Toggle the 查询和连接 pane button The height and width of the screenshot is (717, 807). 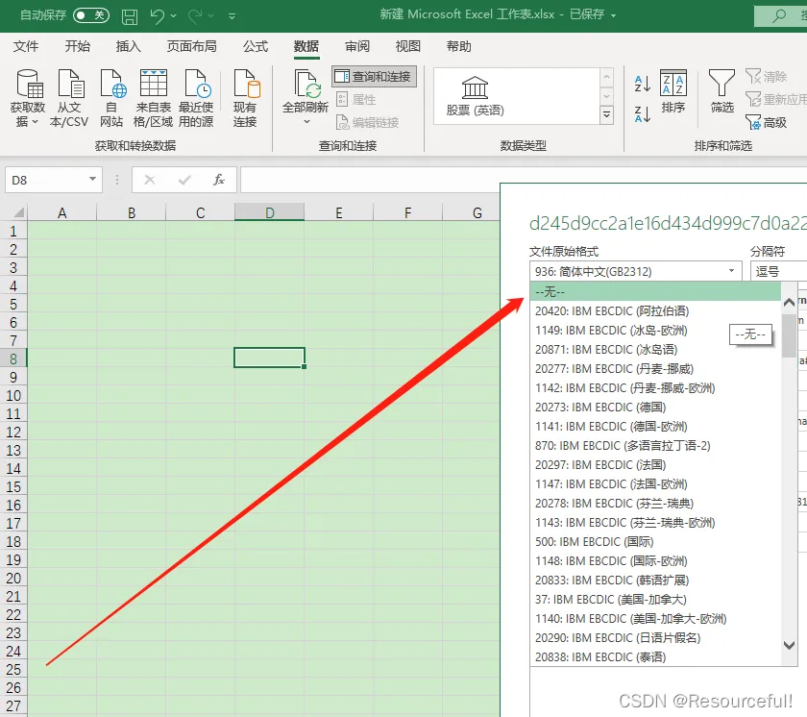tap(374, 77)
